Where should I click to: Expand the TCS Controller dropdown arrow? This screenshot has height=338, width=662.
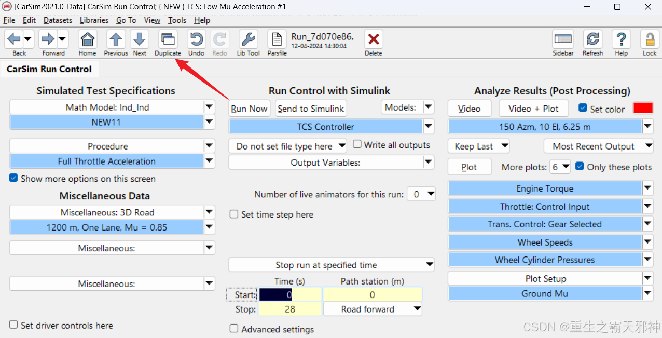(x=428, y=126)
